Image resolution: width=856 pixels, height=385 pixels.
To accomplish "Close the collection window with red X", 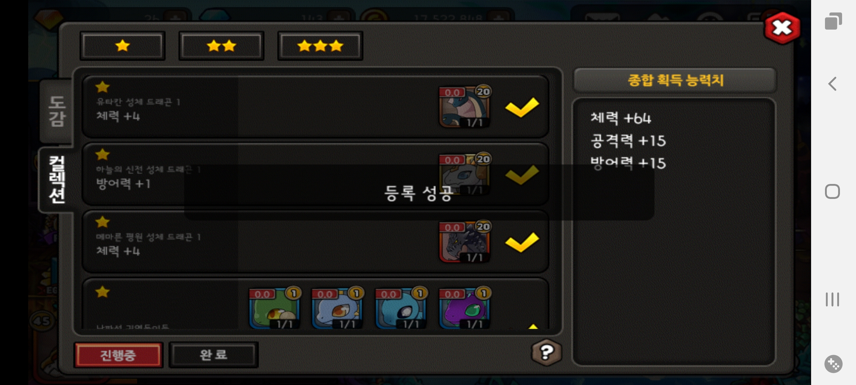I will [x=782, y=28].
